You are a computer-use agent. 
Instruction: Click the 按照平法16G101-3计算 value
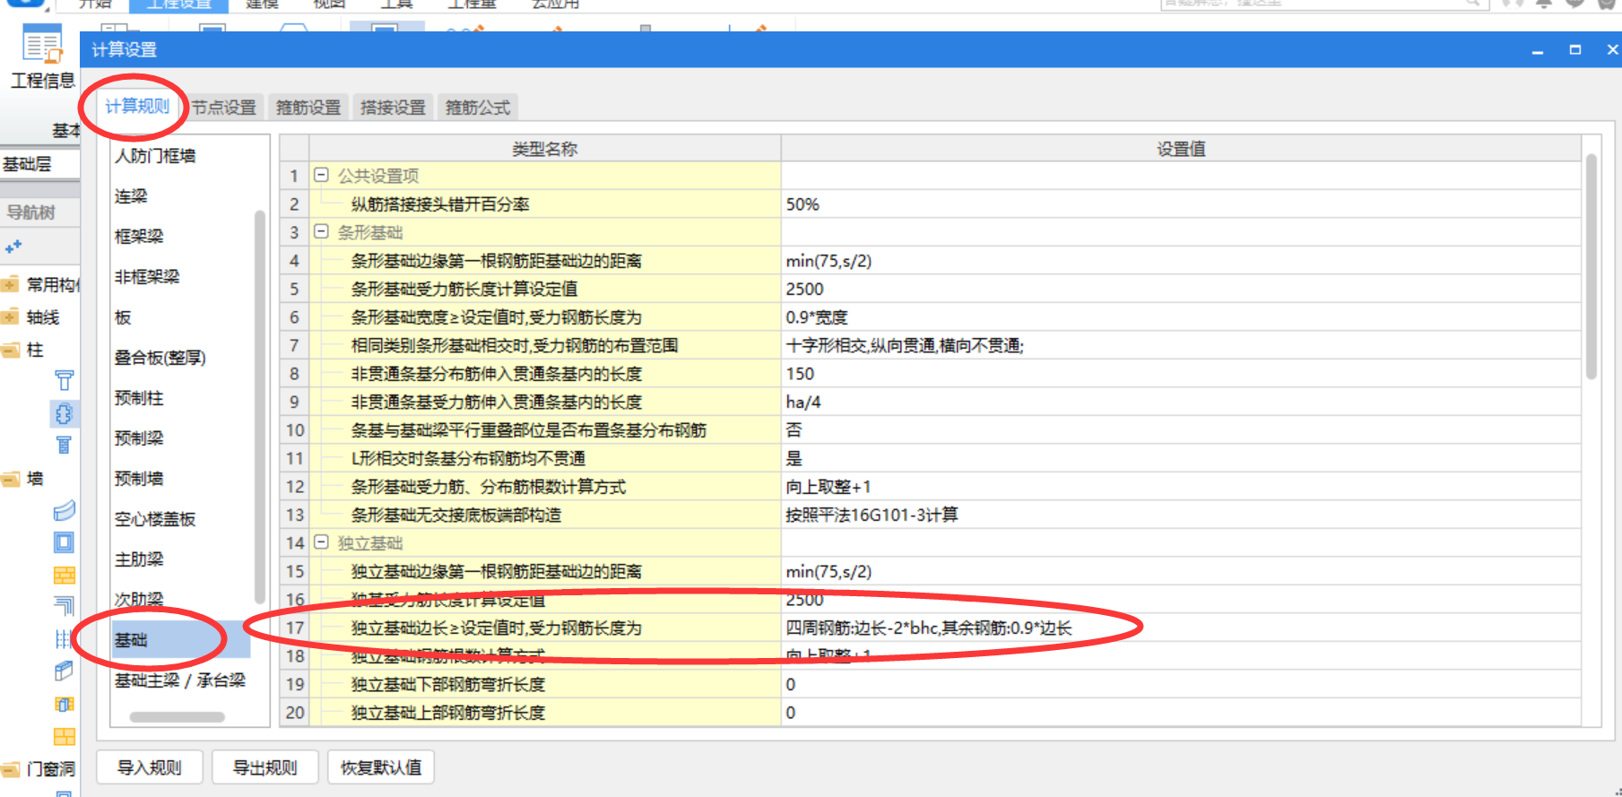click(1181, 515)
